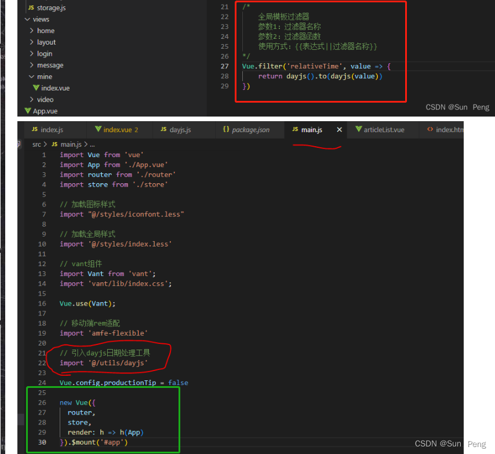Image resolution: width=495 pixels, height=454 pixels.
Task: Open storage.js in the file explorer
Action: point(51,8)
